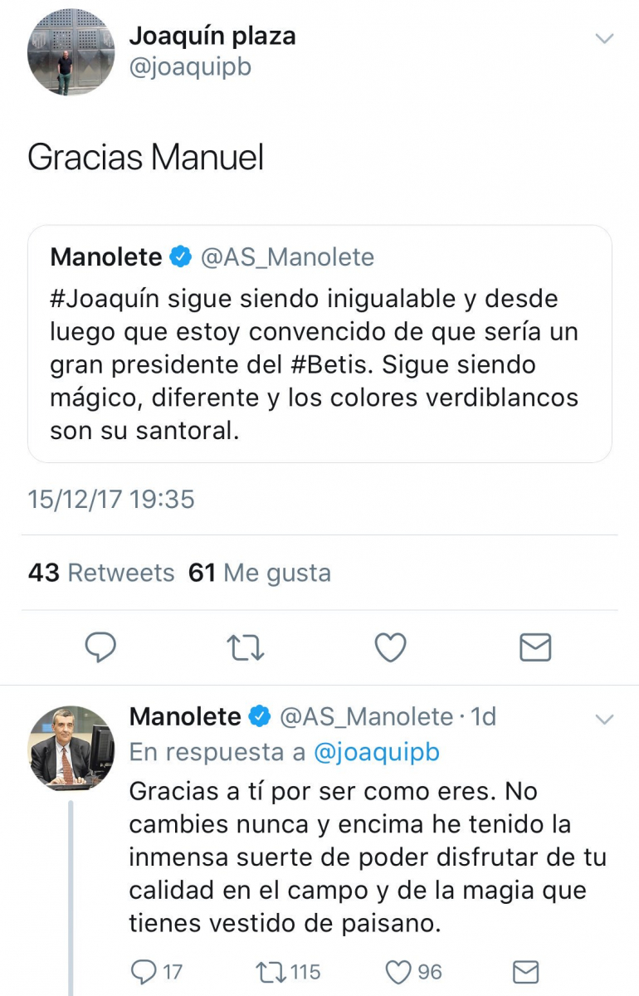This screenshot has width=639, height=996.
Task: Reply to Joaquín plaza's tweet
Action: (100, 647)
